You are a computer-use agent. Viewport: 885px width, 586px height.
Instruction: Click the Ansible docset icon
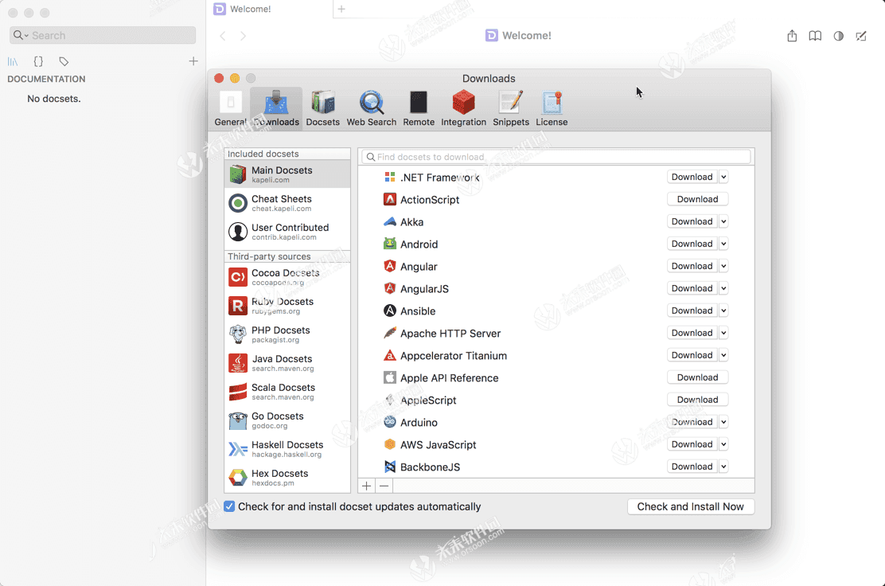point(389,311)
